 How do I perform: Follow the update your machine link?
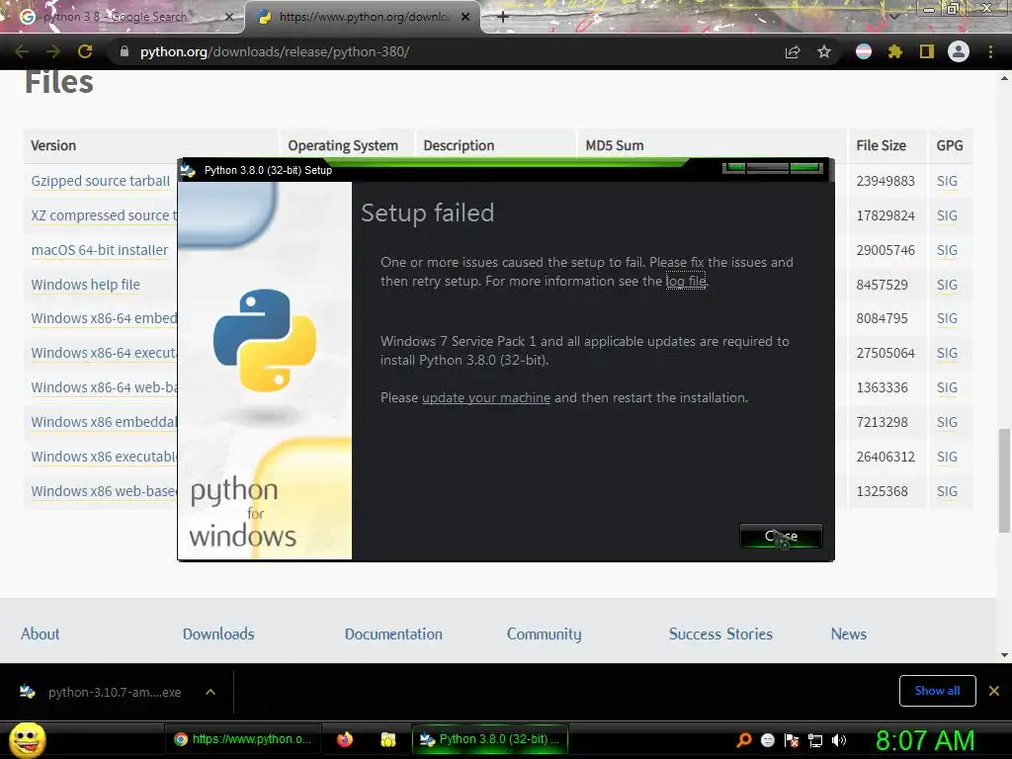[486, 397]
